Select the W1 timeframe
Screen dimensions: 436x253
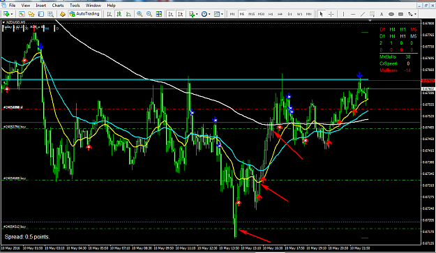point(299,14)
